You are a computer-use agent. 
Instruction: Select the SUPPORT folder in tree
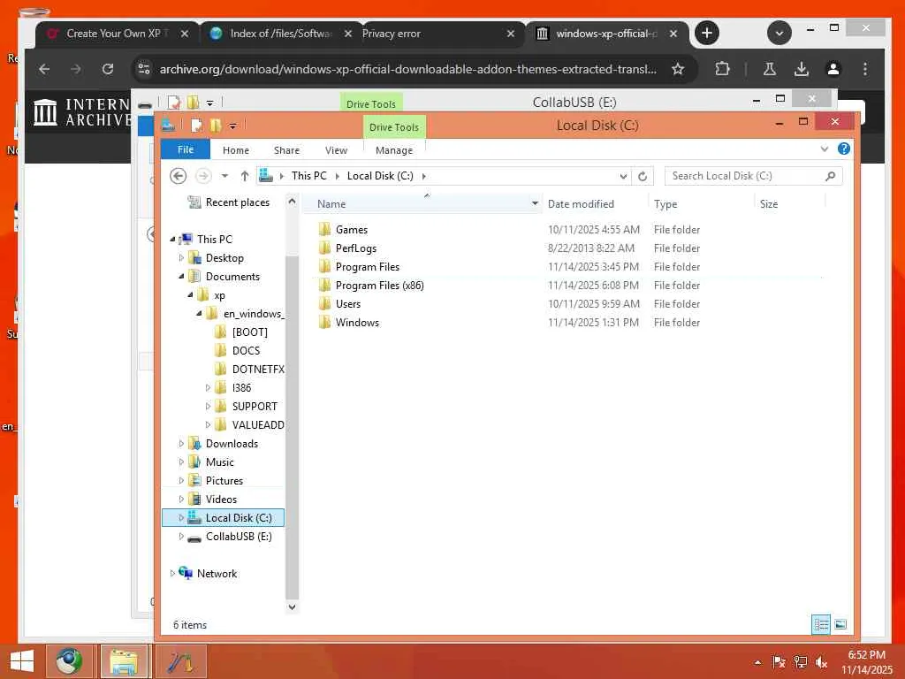[x=255, y=407]
